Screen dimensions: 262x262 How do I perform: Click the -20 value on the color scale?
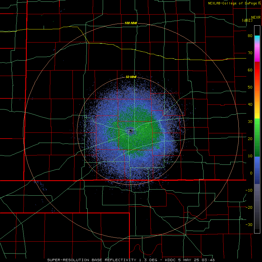click(249, 208)
